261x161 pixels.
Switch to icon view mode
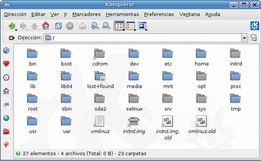[x=119, y=26]
